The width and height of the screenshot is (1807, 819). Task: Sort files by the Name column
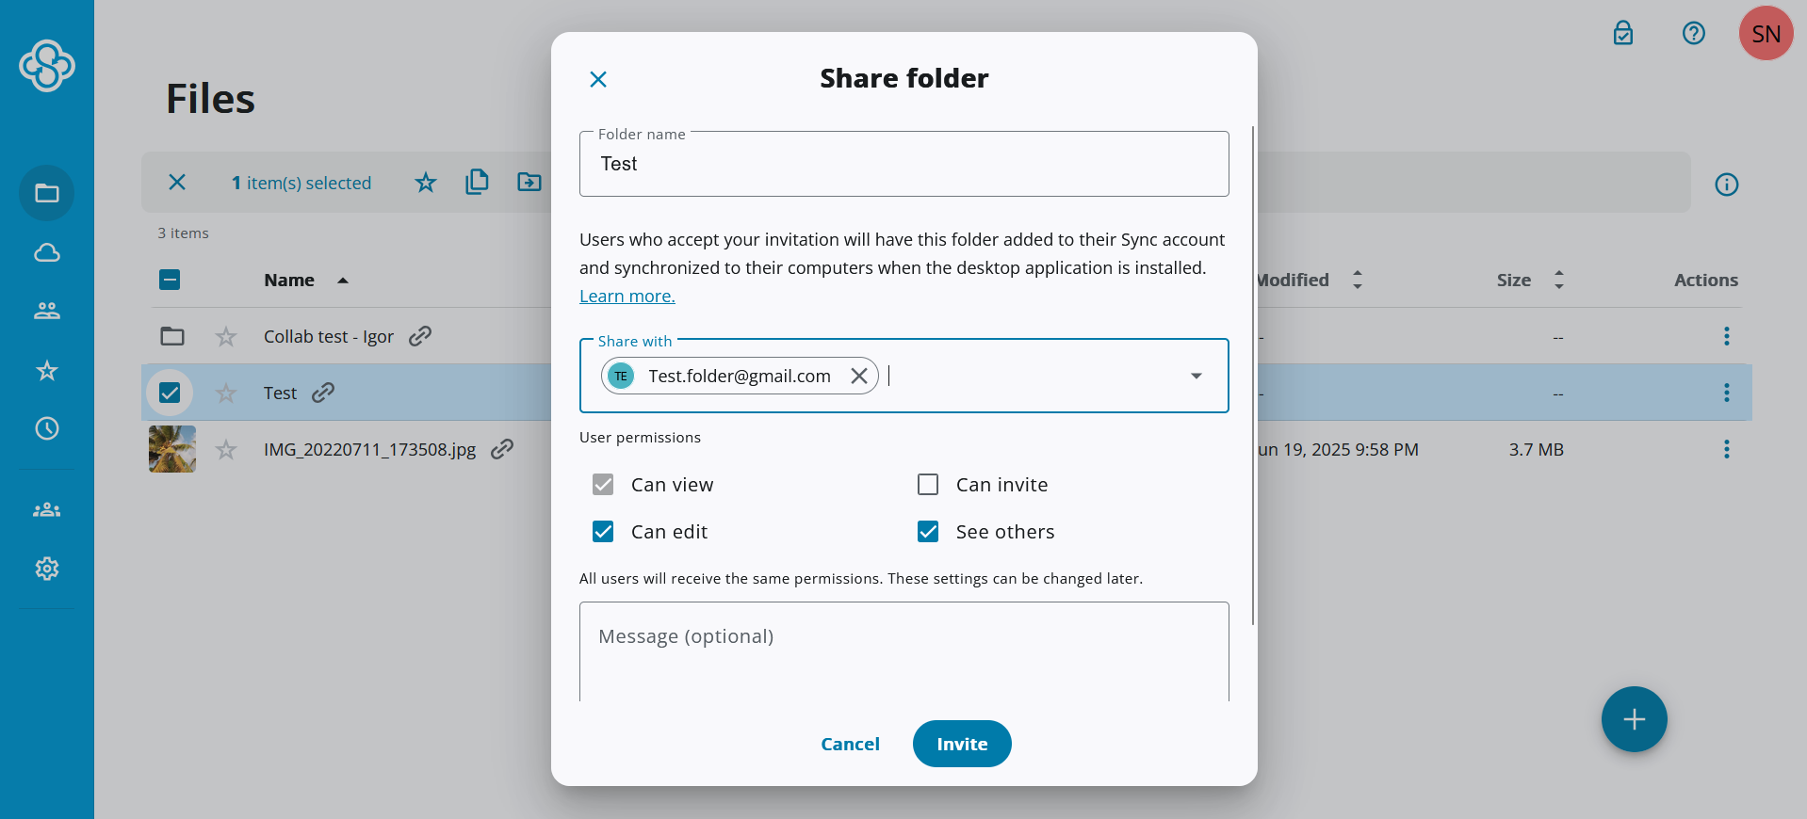[x=289, y=280]
